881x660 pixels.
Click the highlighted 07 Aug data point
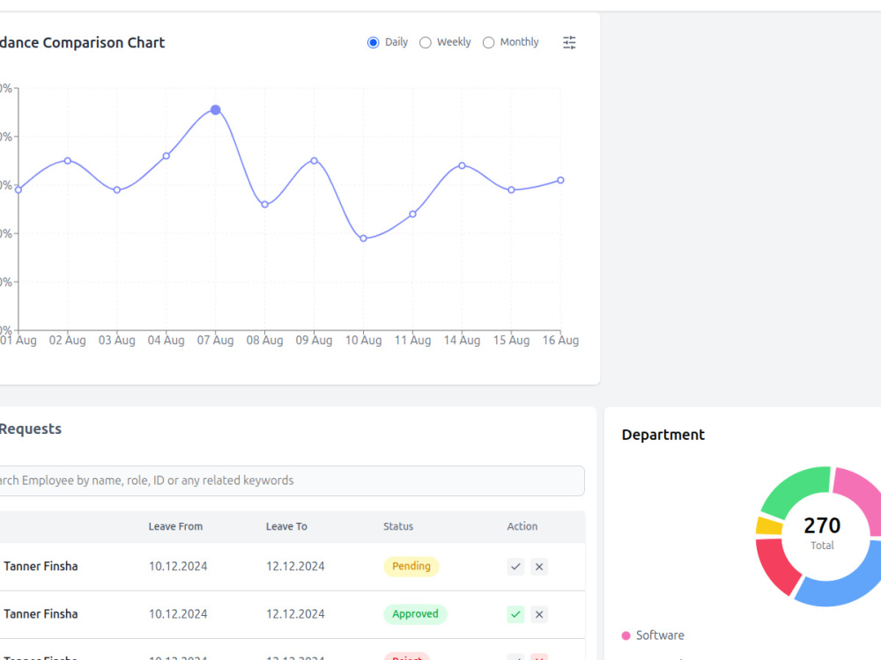pyautogui.click(x=215, y=110)
